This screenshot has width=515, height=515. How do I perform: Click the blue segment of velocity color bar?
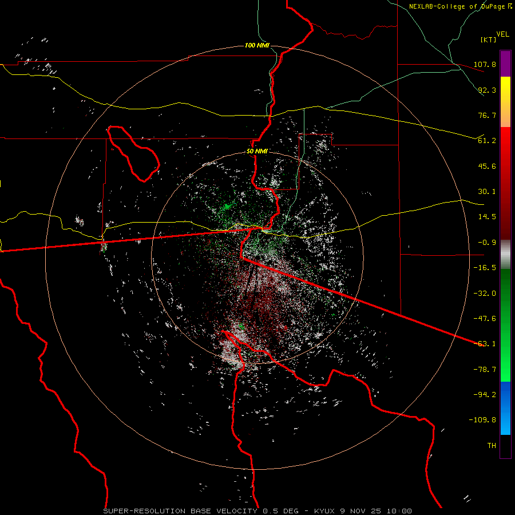click(x=505, y=408)
